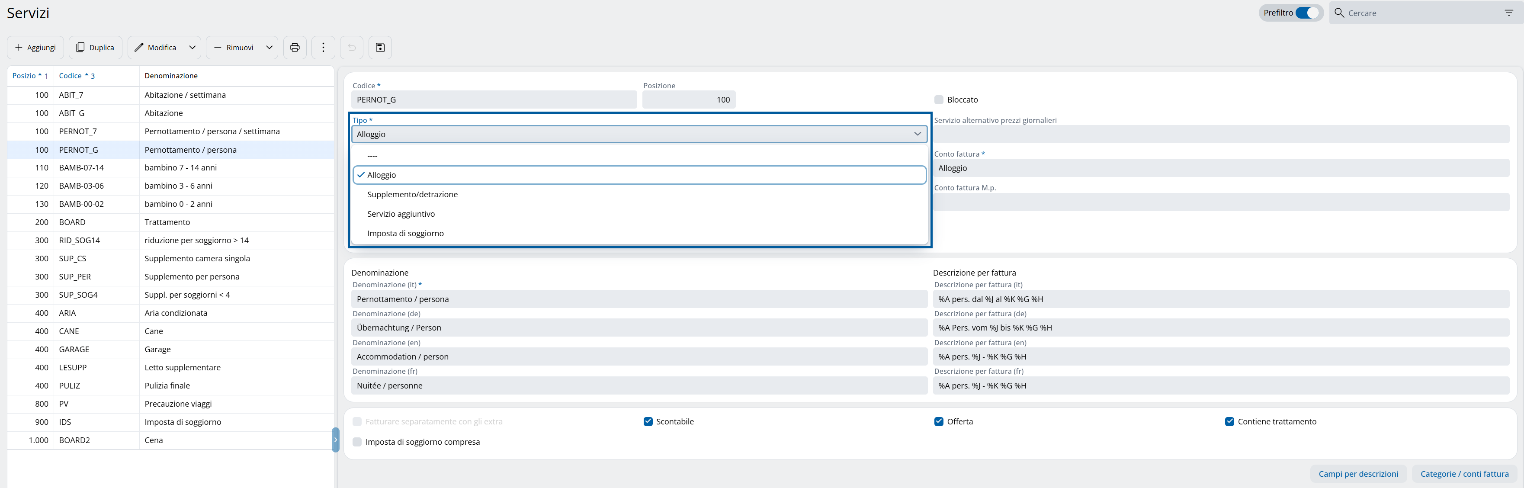Screen dimensions: 1524x488
Task: Open the three-dot more options menu
Action: (x=323, y=47)
